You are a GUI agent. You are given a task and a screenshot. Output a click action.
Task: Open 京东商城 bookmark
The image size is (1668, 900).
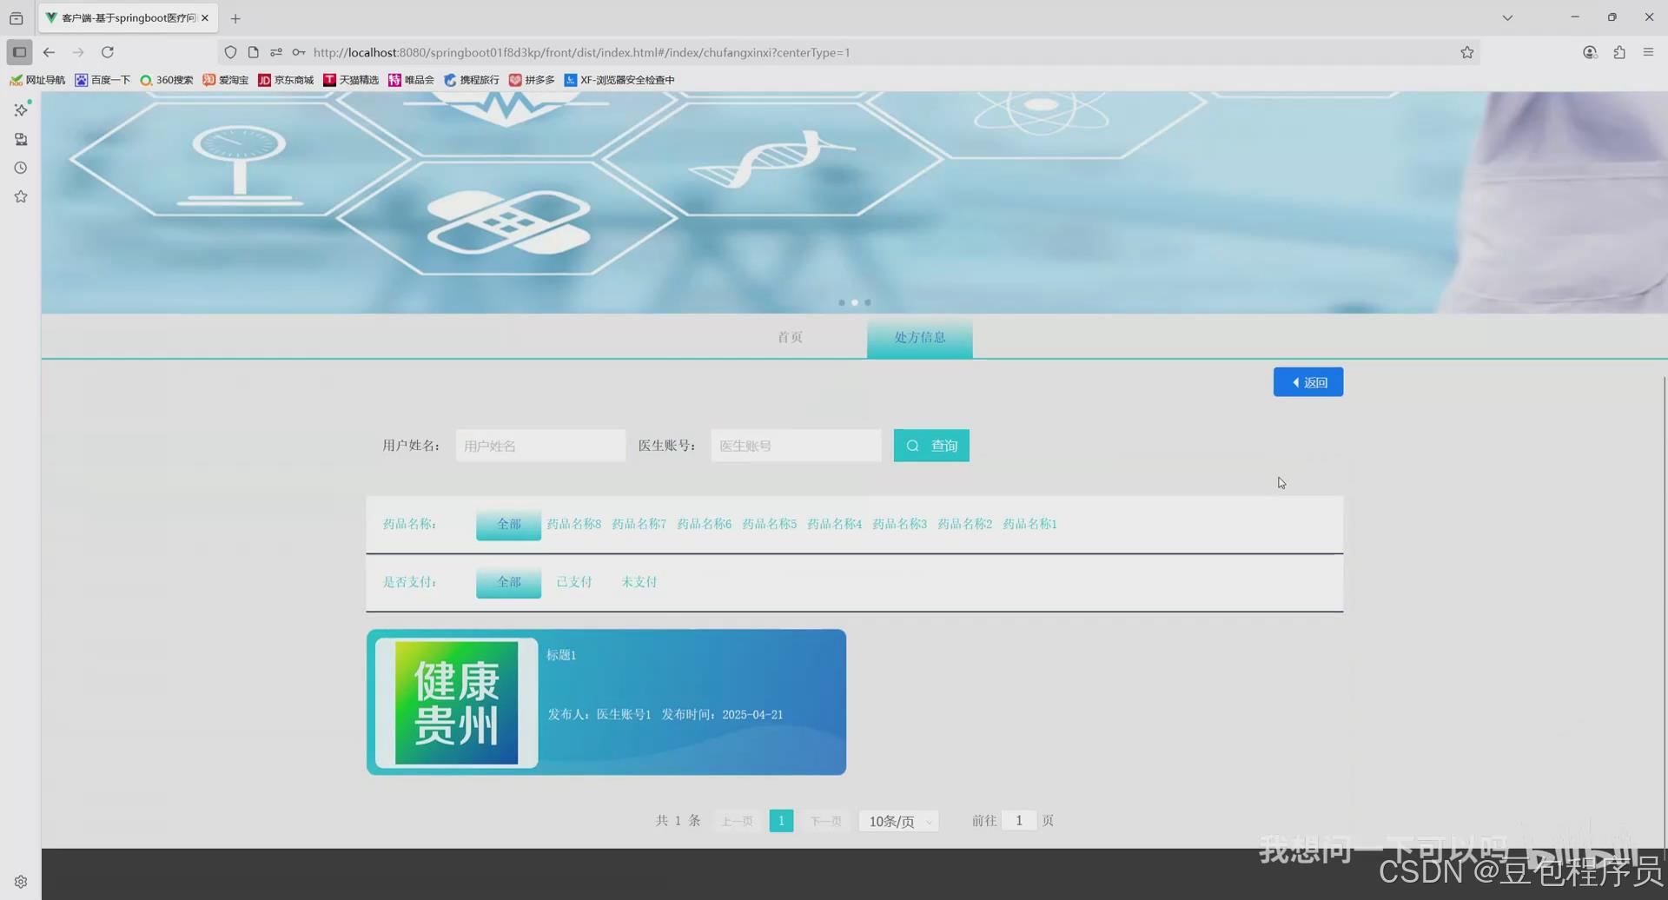(x=286, y=80)
